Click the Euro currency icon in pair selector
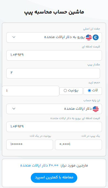This screenshot has width=108, height=188. [96, 37]
